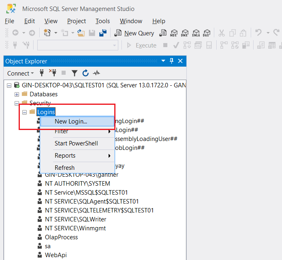This screenshot has width=282, height=260.
Task: Click the Object Explorer filter funnel icon
Action: [x=75, y=73]
